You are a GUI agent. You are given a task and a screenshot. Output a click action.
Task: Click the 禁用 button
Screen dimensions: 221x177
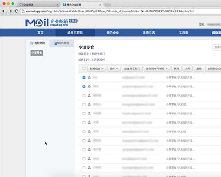(176, 69)
